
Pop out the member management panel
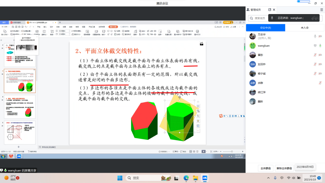pyautogui.click(x=270, y=10)
